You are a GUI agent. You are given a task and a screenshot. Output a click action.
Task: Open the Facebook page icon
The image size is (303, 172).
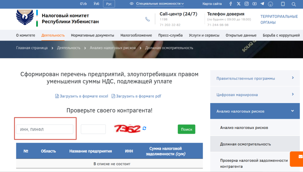pos(231,4)
